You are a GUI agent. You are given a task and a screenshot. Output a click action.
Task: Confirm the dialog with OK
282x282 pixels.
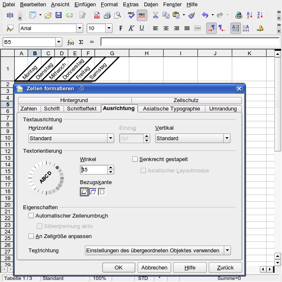[118, 267]
